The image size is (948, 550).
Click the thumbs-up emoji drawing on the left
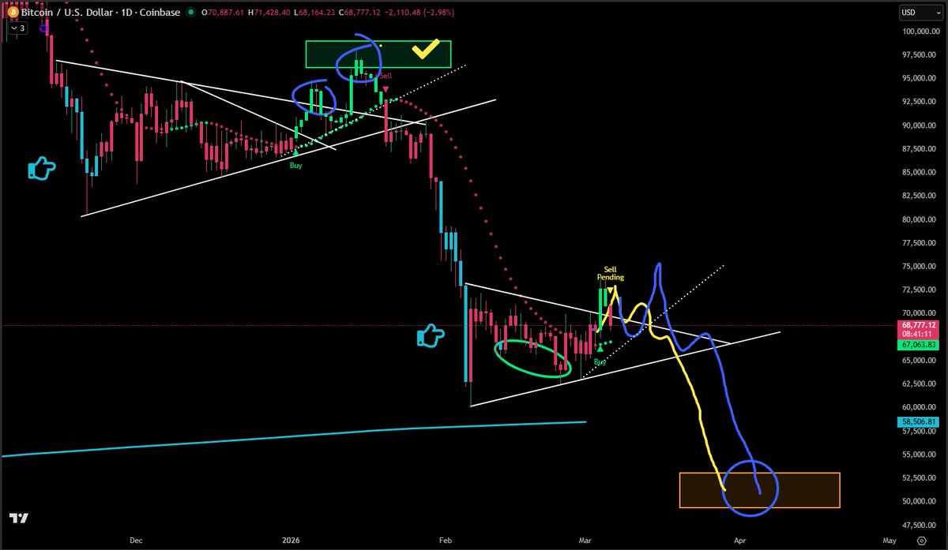pyautogui.click(x=41, y=168)
